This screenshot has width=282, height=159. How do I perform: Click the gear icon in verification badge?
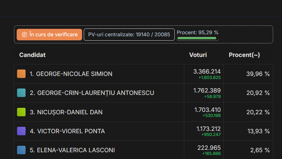point(24,35)
